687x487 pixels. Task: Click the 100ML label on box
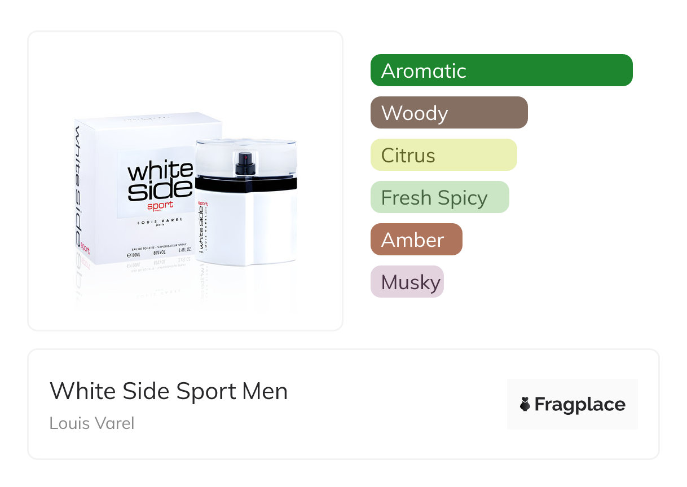[x=134, y=255]
